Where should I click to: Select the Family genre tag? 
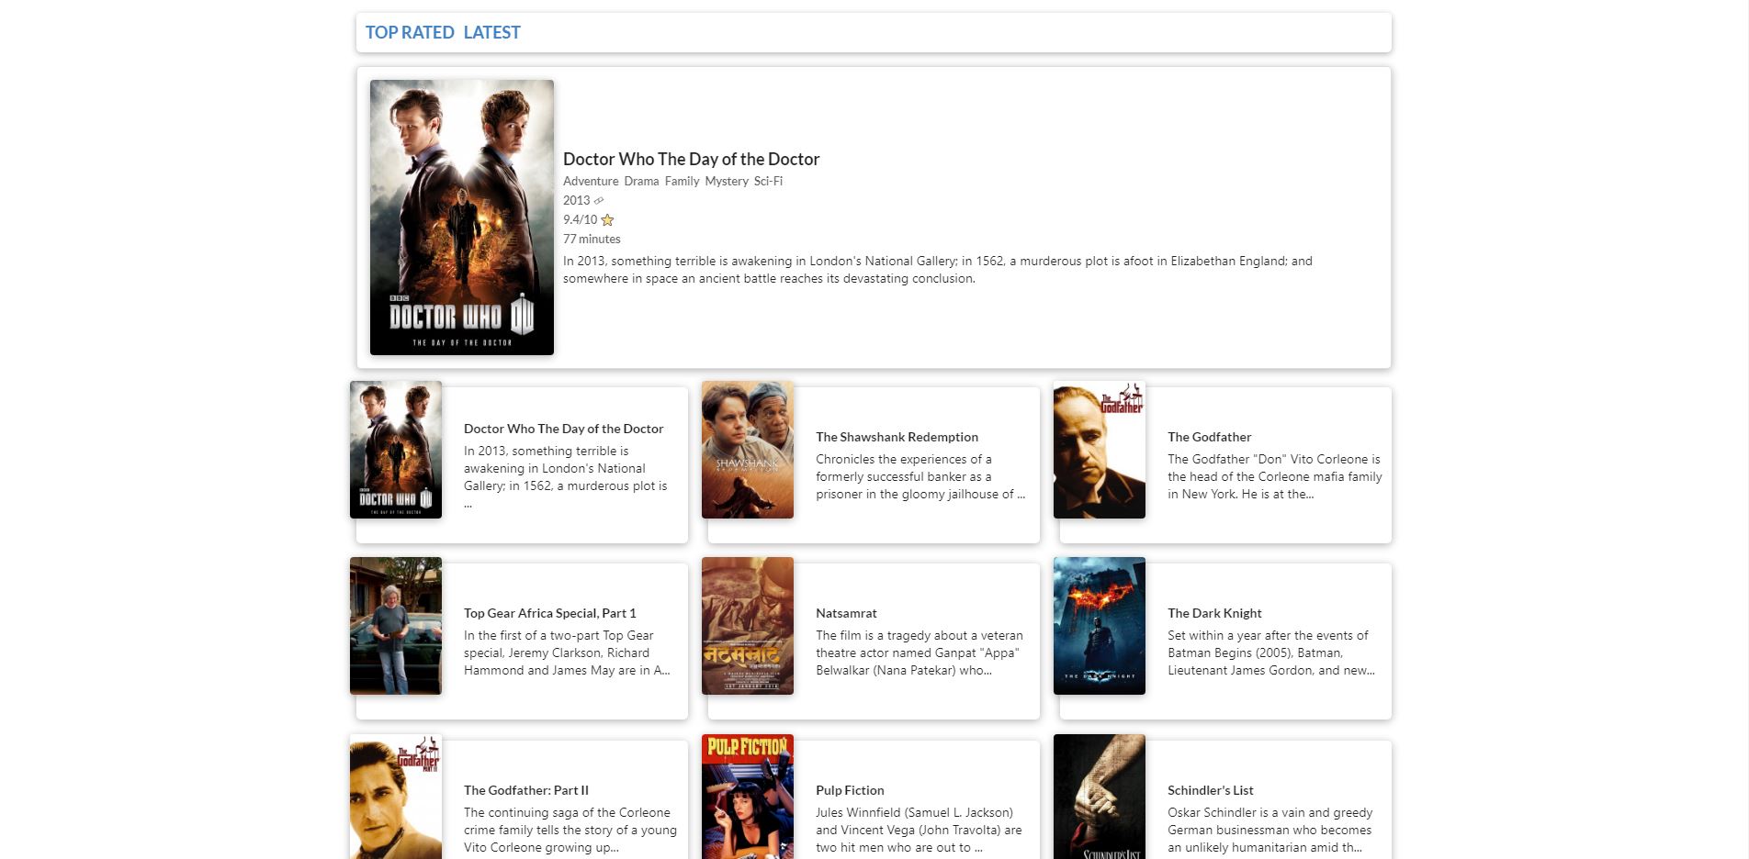click(682, 181)
